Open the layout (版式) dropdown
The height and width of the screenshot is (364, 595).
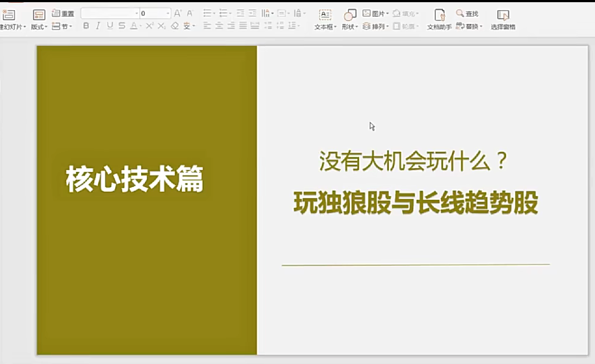[39, 19]
